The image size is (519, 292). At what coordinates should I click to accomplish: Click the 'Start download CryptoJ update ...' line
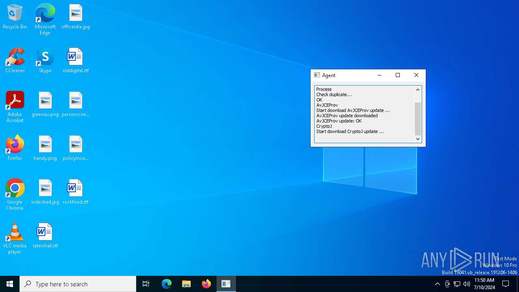coord(350,131)
